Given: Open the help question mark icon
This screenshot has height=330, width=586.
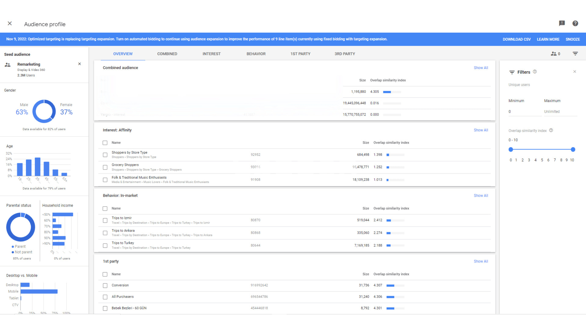Looking at the screenshot, I should tap(575, 23).
